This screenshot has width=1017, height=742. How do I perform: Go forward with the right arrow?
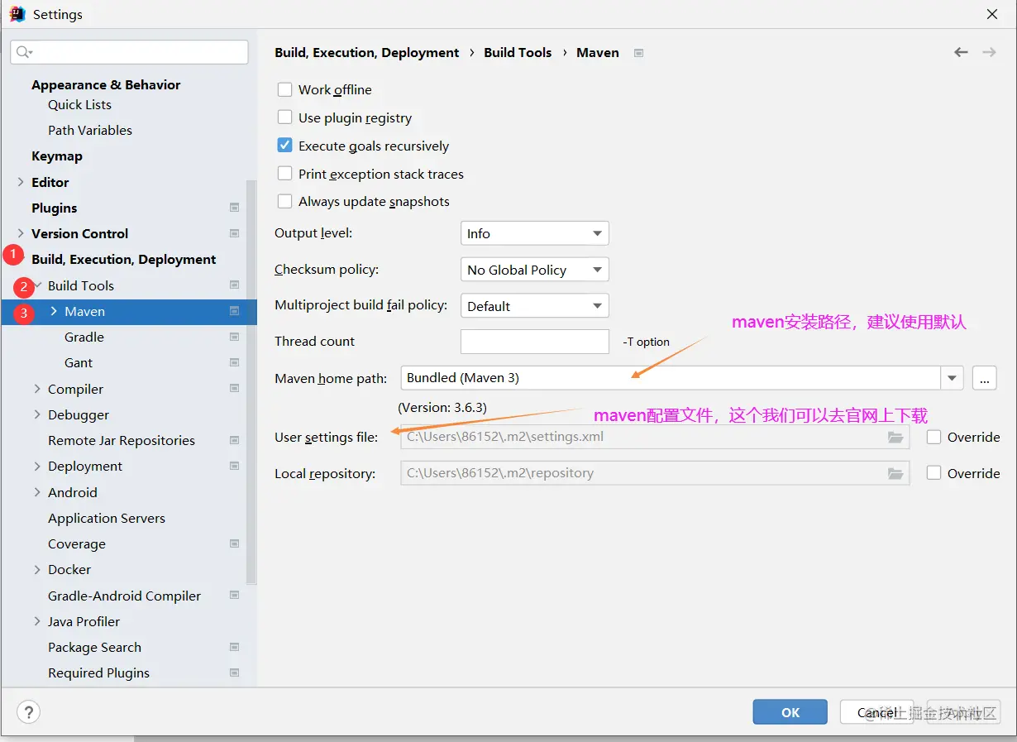click(x=989, y=52)
